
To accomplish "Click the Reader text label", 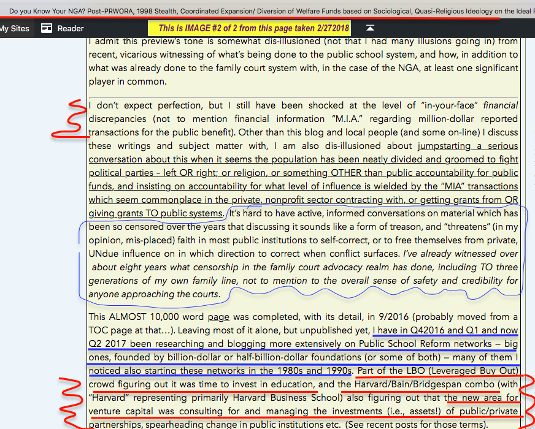I will (x=71, y=28).
